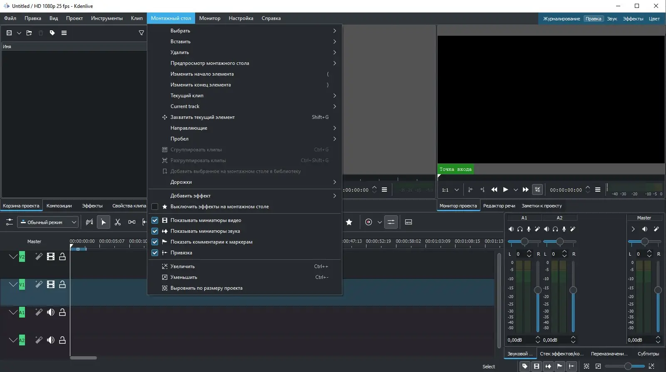
Task: Click the headphones solo icon for A1 mixer
Action: click(520, 229)
